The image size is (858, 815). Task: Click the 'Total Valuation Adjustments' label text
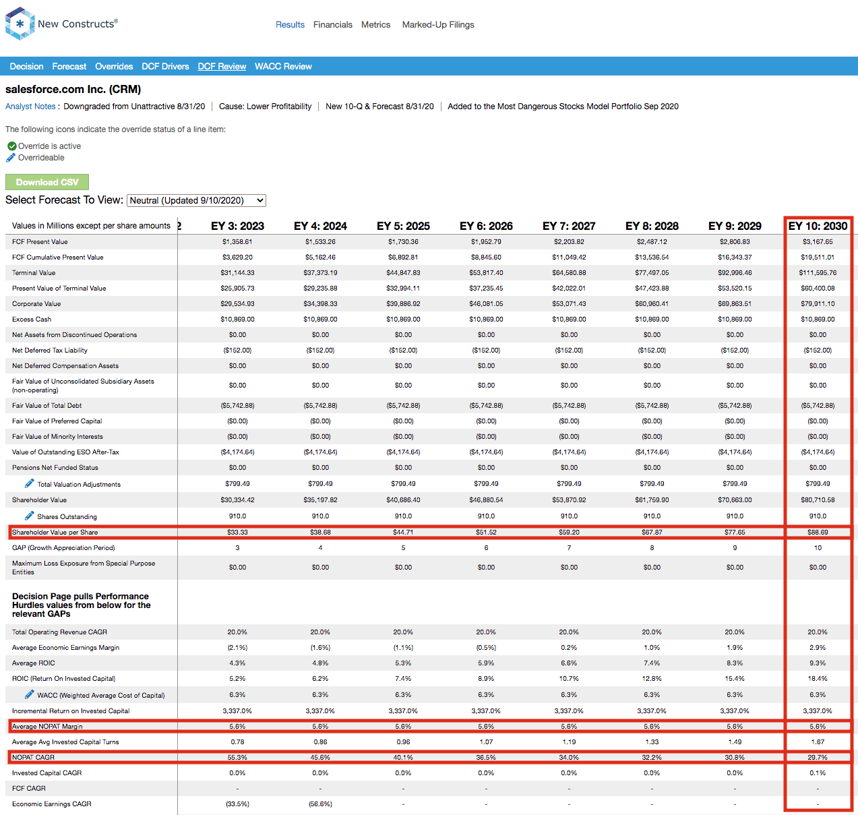click(x=79, y=485)
